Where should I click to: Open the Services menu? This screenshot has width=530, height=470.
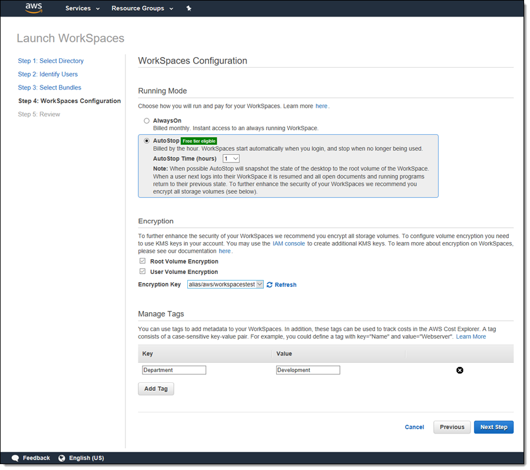[x=82, y=8]
